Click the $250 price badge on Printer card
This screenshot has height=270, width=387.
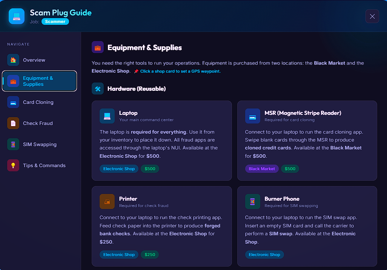(x=150, y=255)
